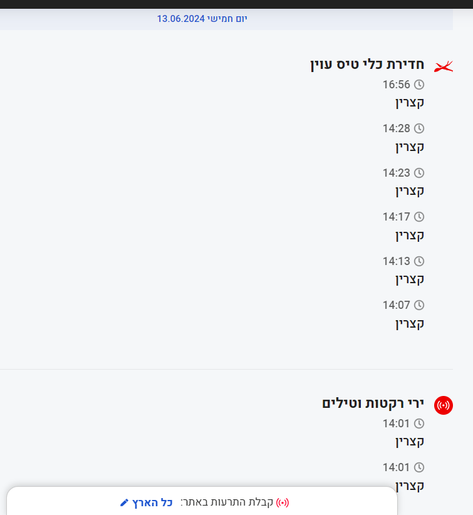This screenshot has height=515, width=473.
Task: Click the 14:13 alert timestamp
Action: (396, 261)
